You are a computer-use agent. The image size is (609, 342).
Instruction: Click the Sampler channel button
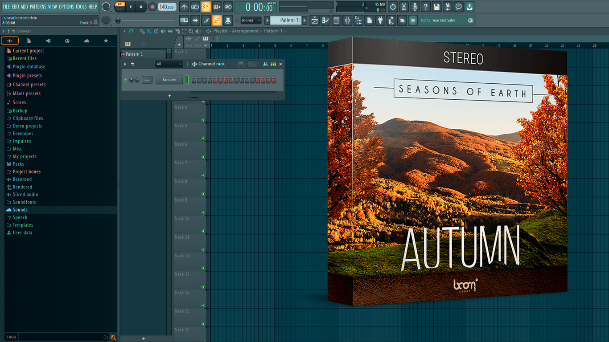click(x=169, y=80)
